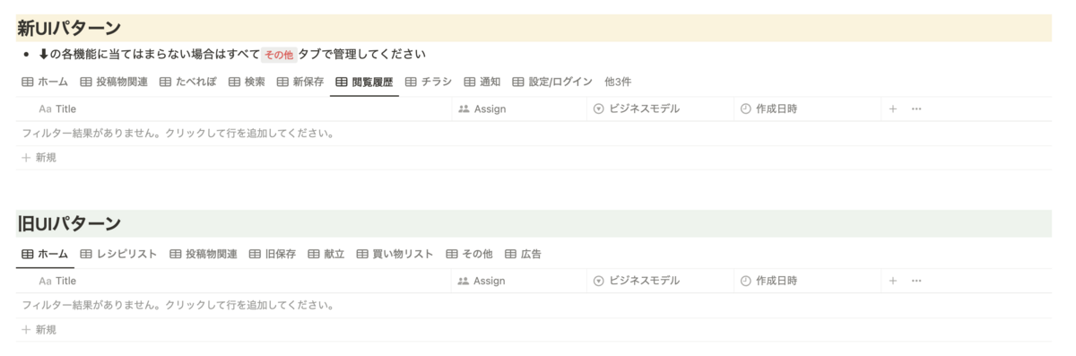
Task: Click the Title column header in the lower table
Action: tap(234, 281)
